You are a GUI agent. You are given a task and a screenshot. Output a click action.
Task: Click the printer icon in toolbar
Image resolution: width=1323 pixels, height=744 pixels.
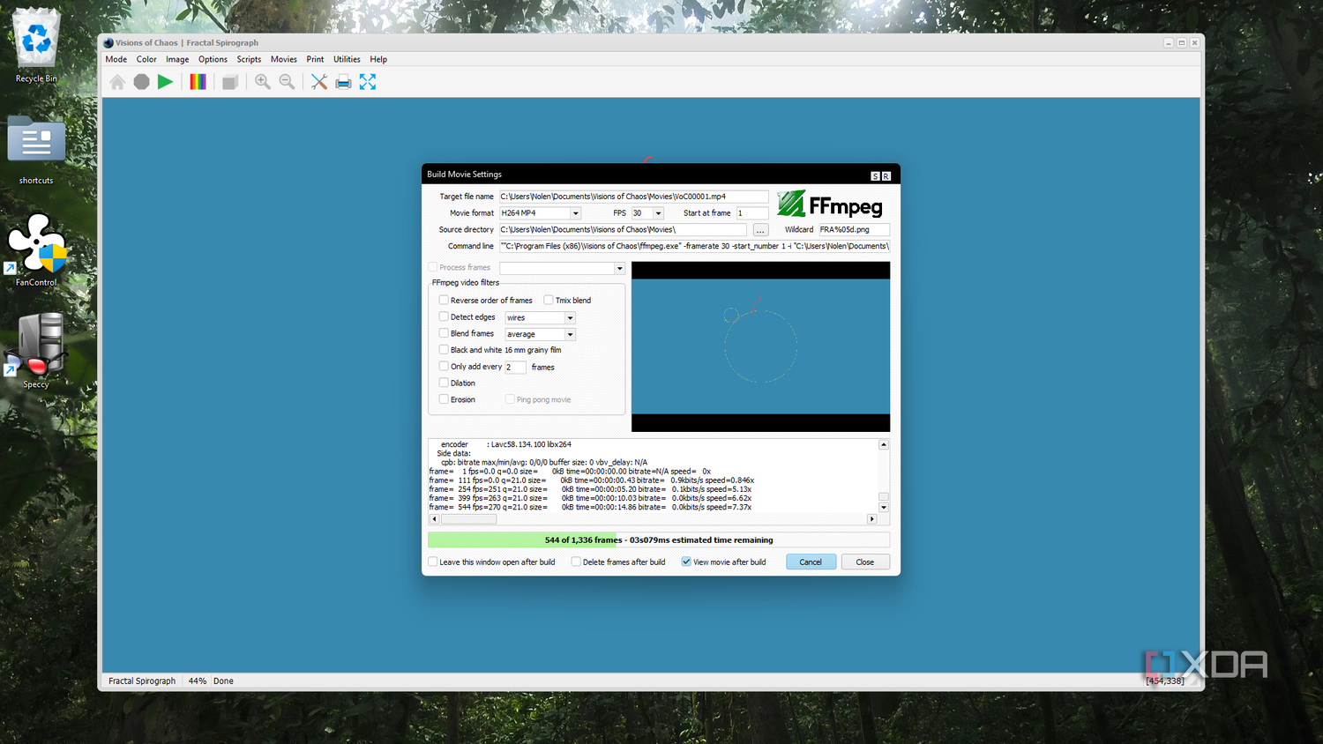(x=343, y=82)
